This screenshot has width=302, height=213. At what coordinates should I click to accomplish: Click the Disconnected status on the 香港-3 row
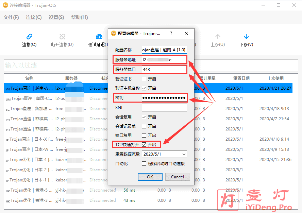click(x=103, y=200)
